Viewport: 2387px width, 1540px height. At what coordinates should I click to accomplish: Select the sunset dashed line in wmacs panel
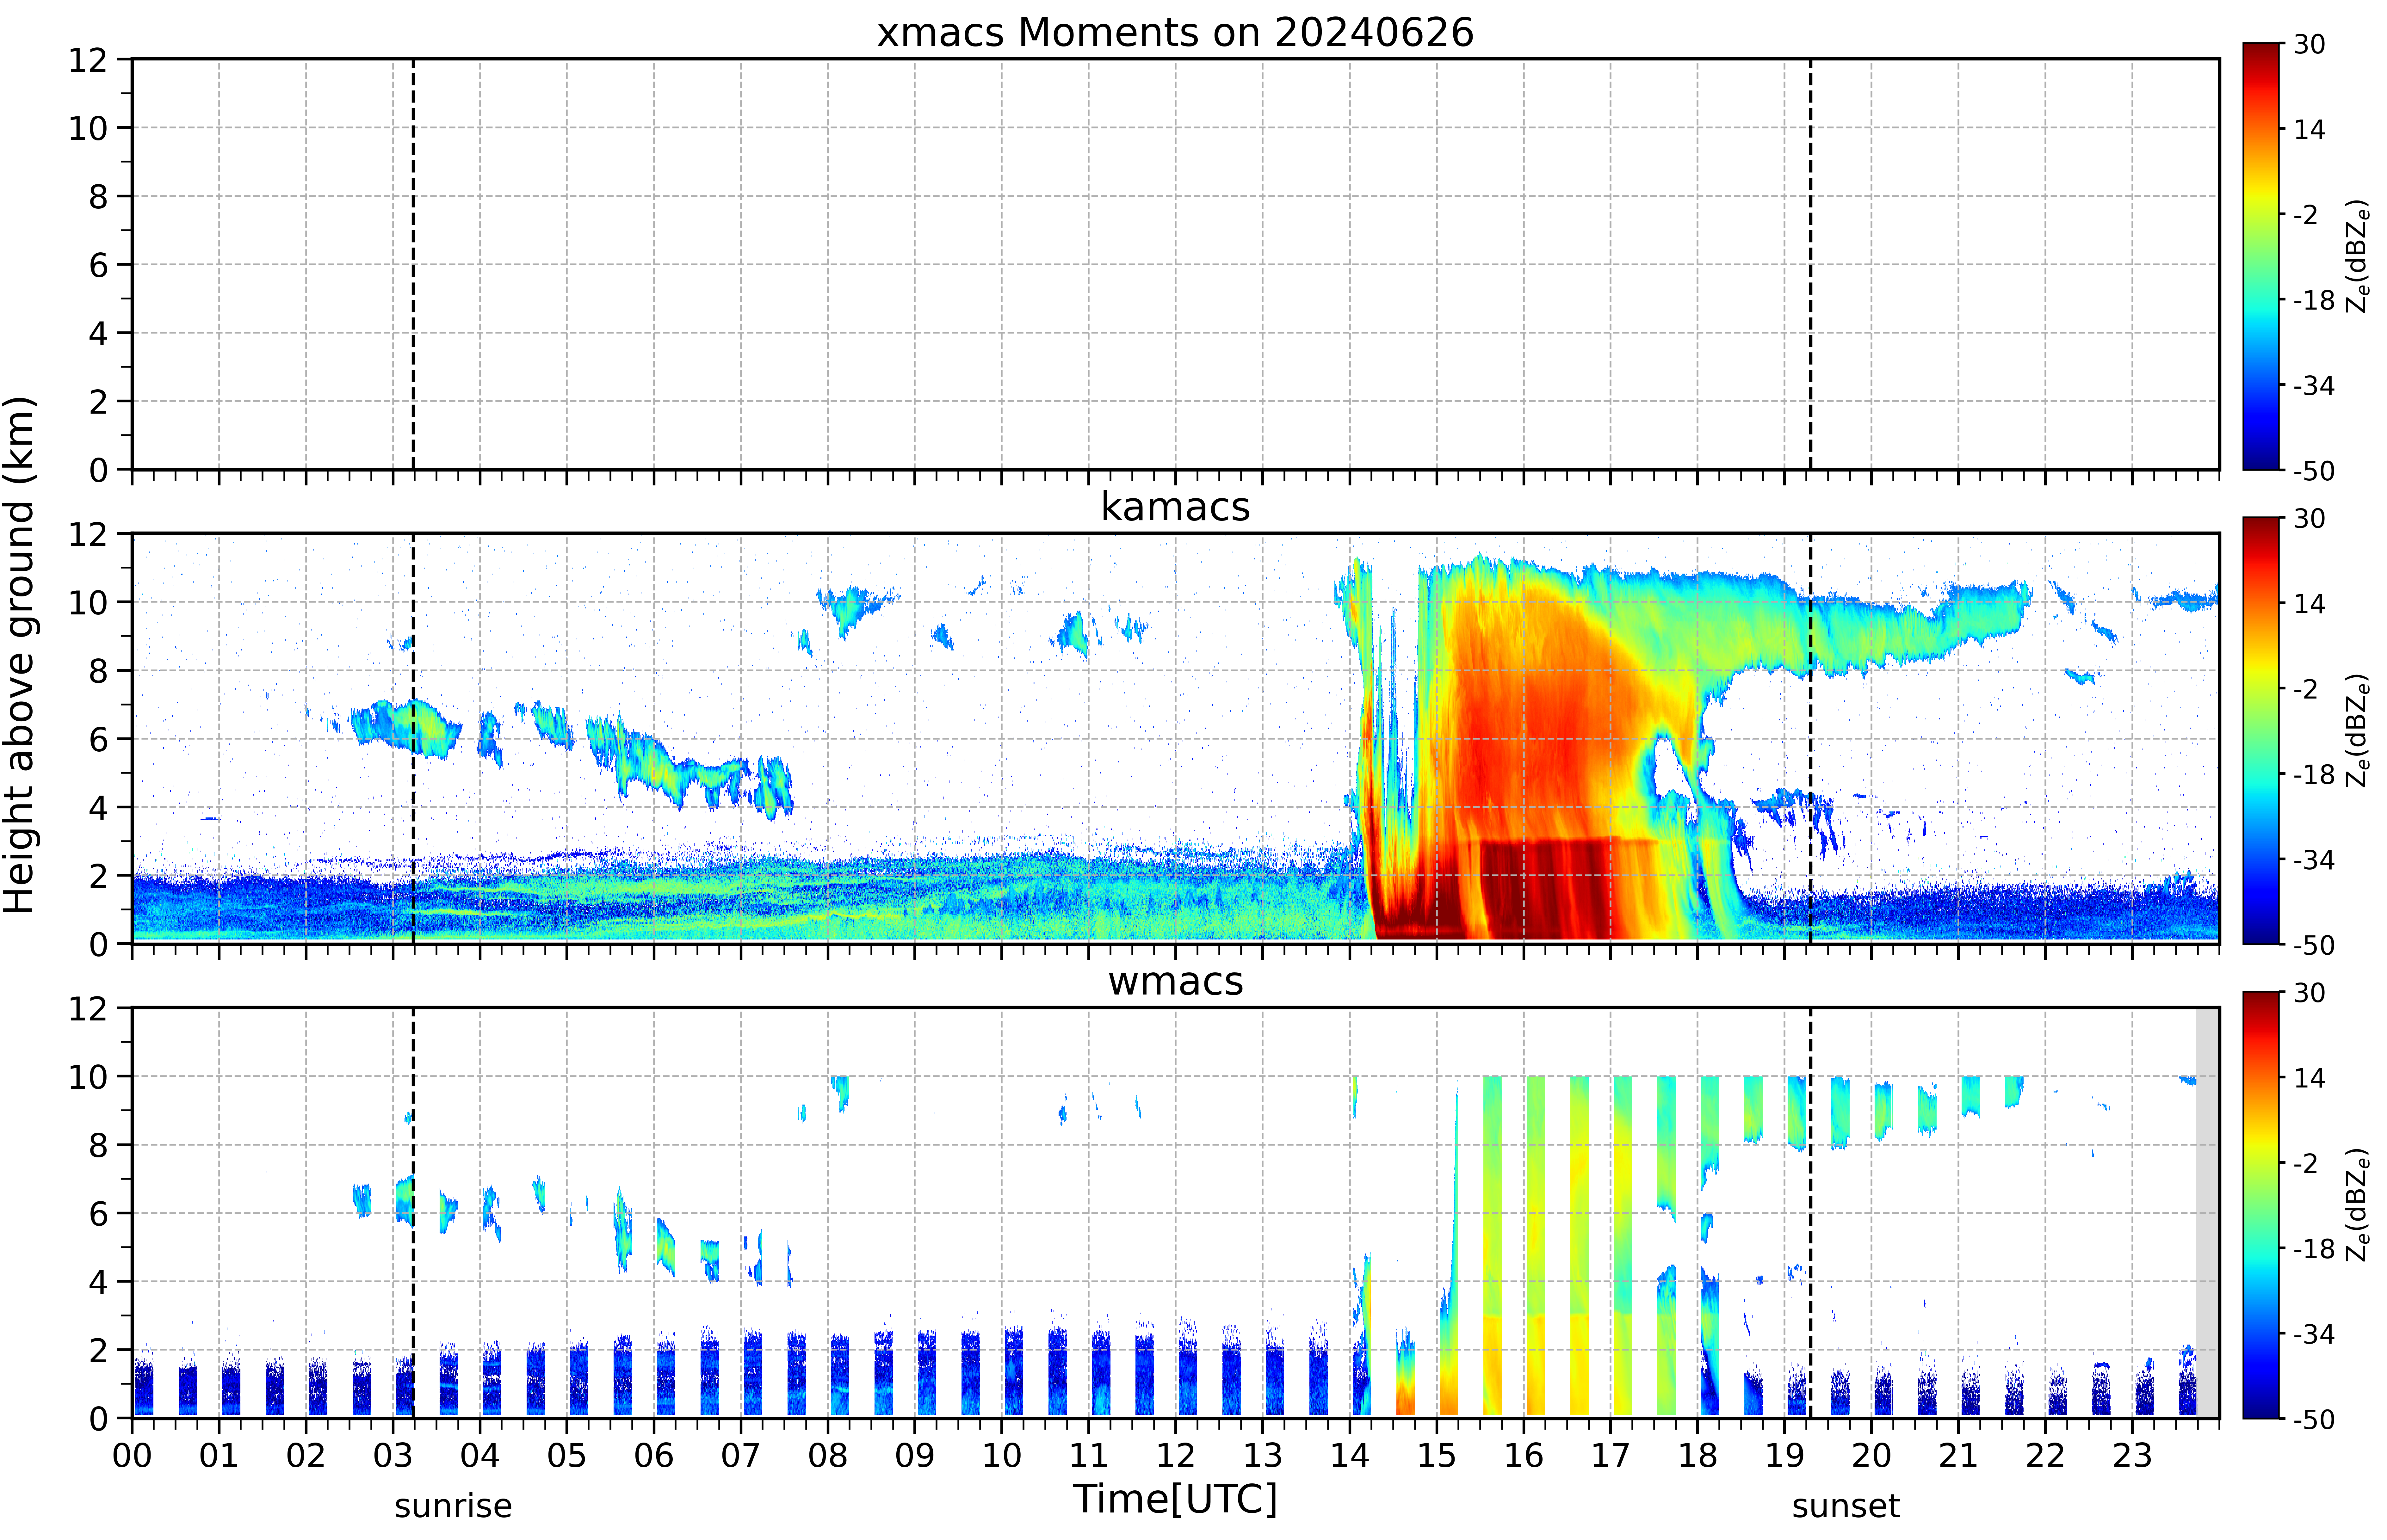[1810, 1213]
